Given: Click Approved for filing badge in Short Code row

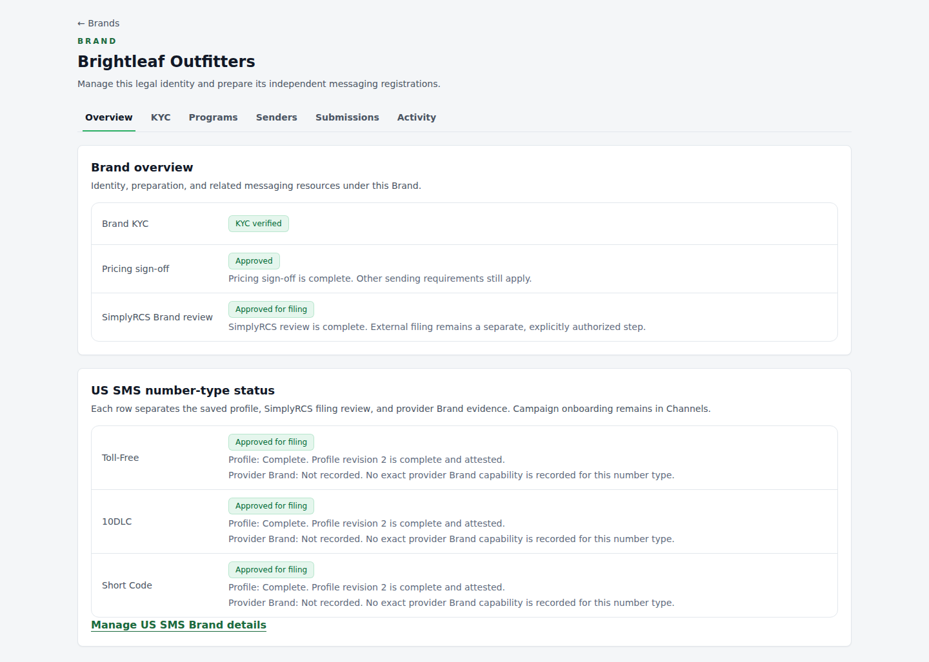Looking at the screenshot, I should [271, 570].
